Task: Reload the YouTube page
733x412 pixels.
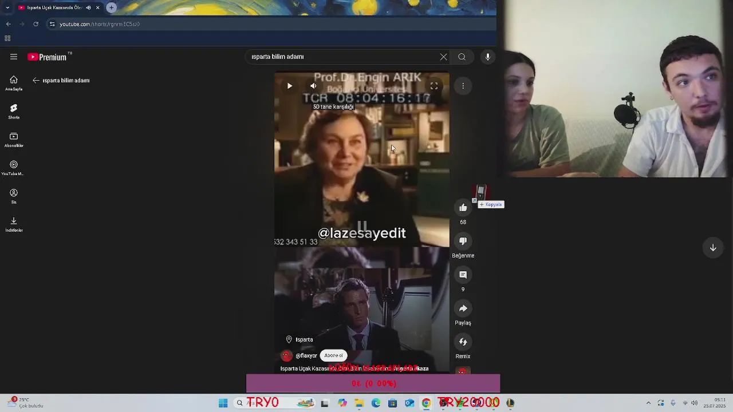Action: (x=36, y=24)
